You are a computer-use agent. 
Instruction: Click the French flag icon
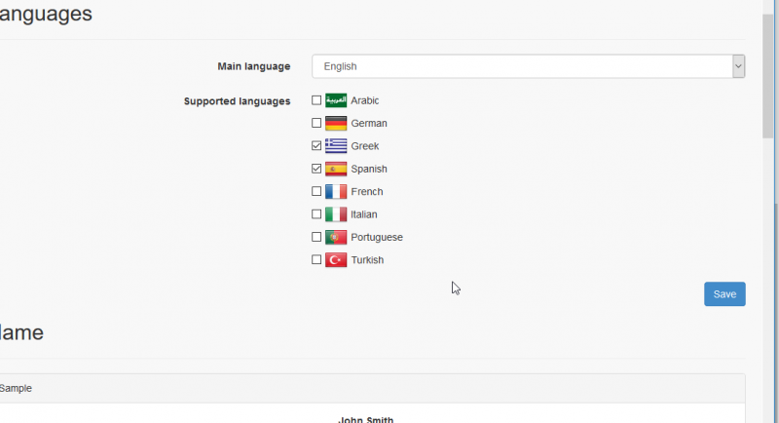point(336,192)
